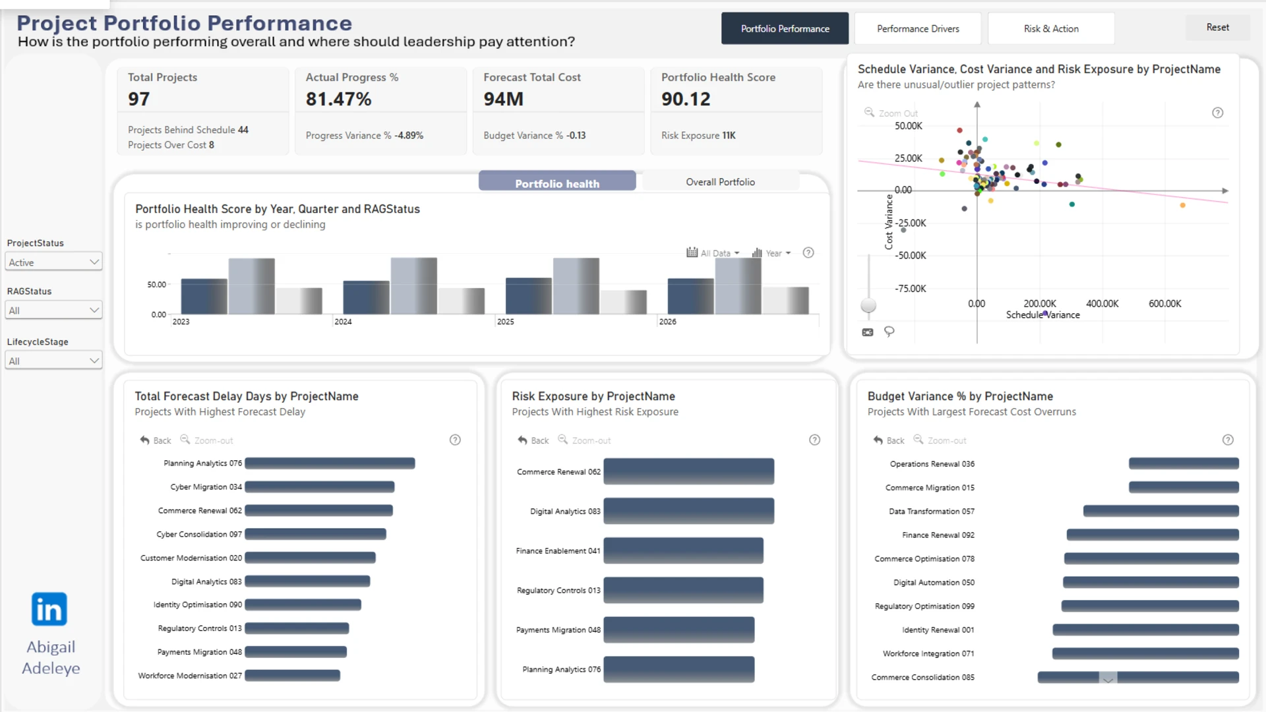Click the Cyber Migration 034 label
The width and height of the screenshot is (1266, 712).
(x=206, y=487)
